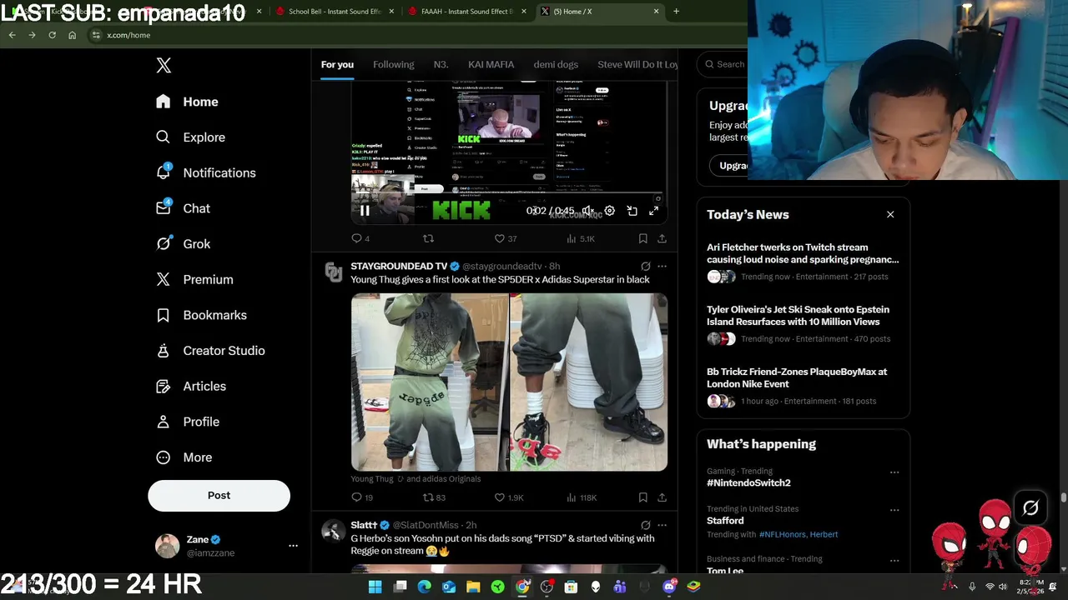The width and height of the screenshot is (1068, 600).
Task: Click the X logo in sidebar
Action: pos(164,66)
